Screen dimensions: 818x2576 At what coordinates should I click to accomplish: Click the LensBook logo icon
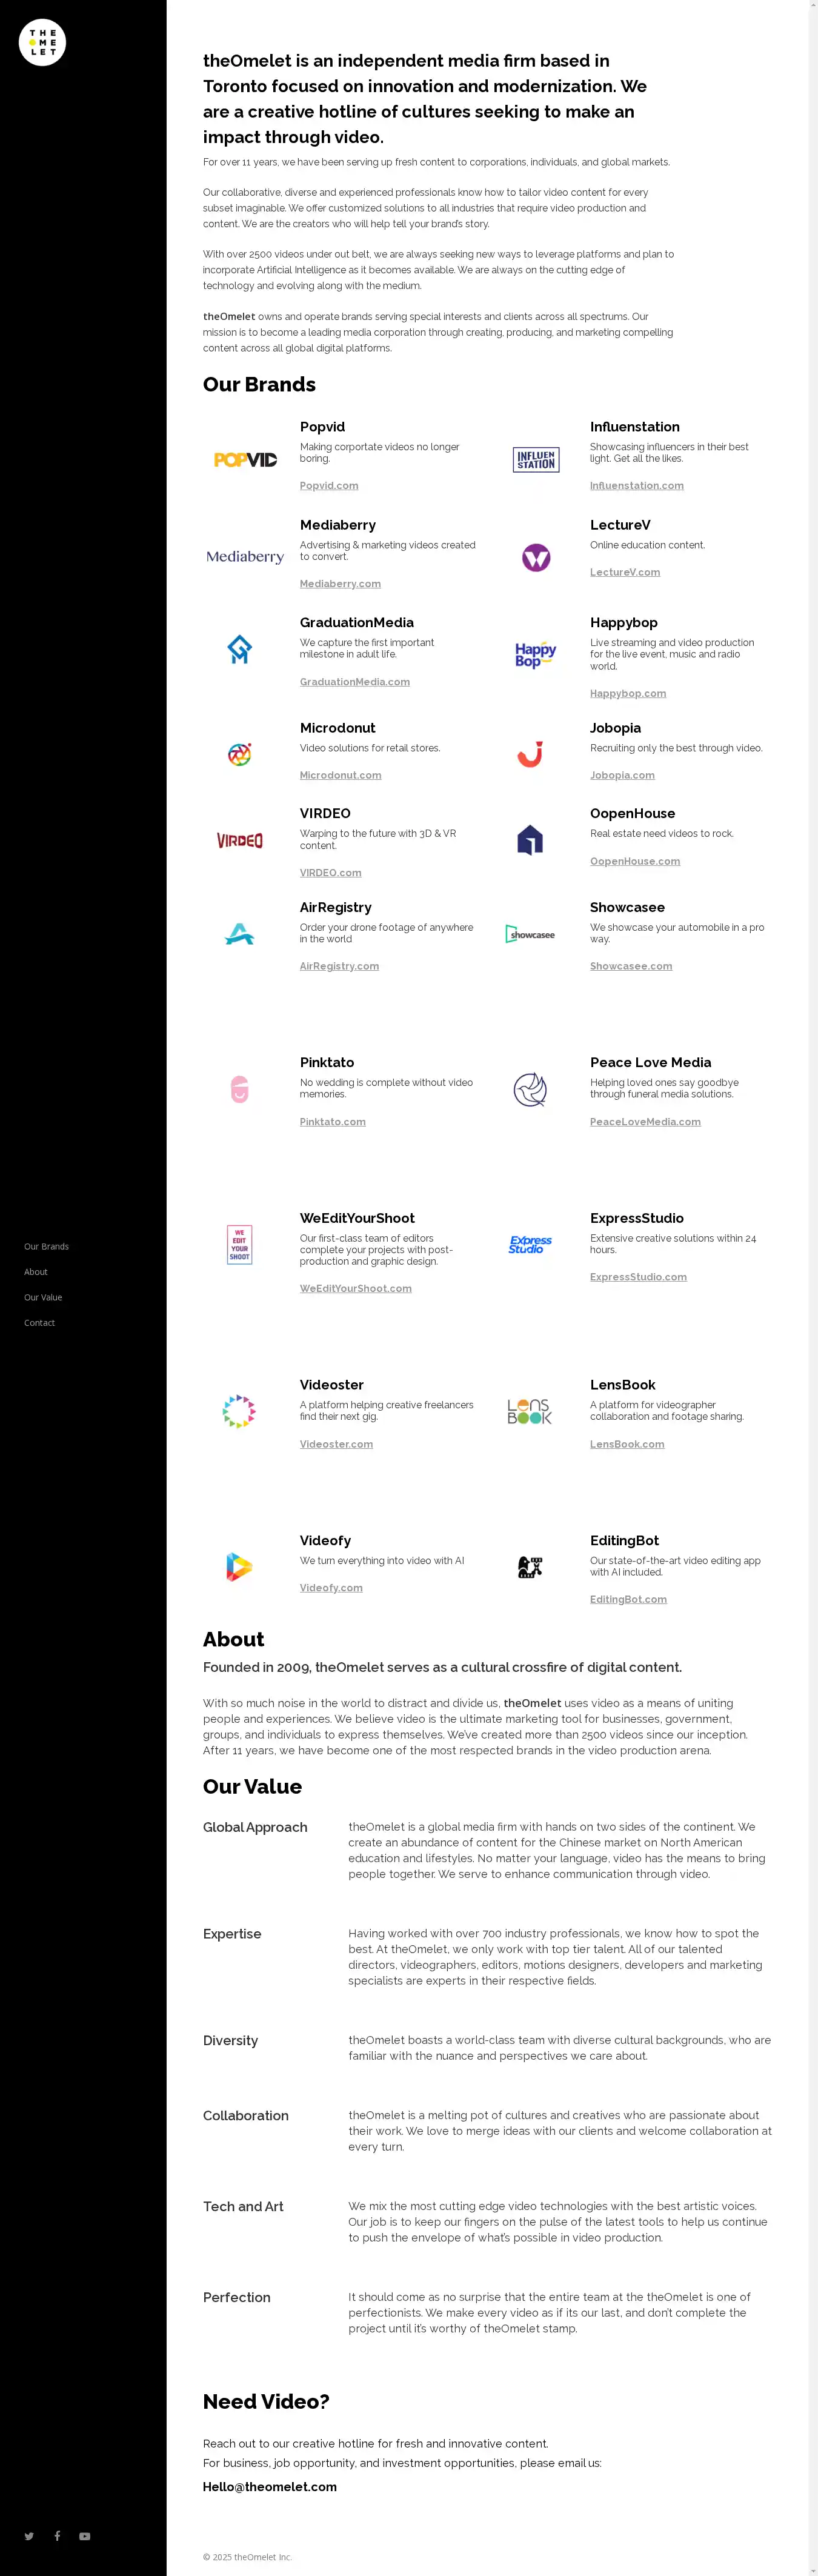[x=529, y=1411]
